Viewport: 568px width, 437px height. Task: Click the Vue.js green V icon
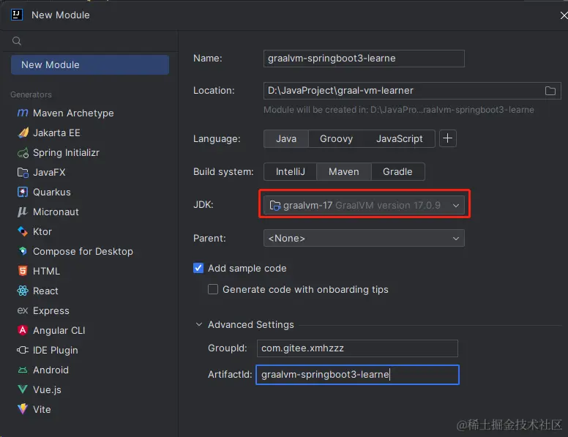(x=23, y=389)
